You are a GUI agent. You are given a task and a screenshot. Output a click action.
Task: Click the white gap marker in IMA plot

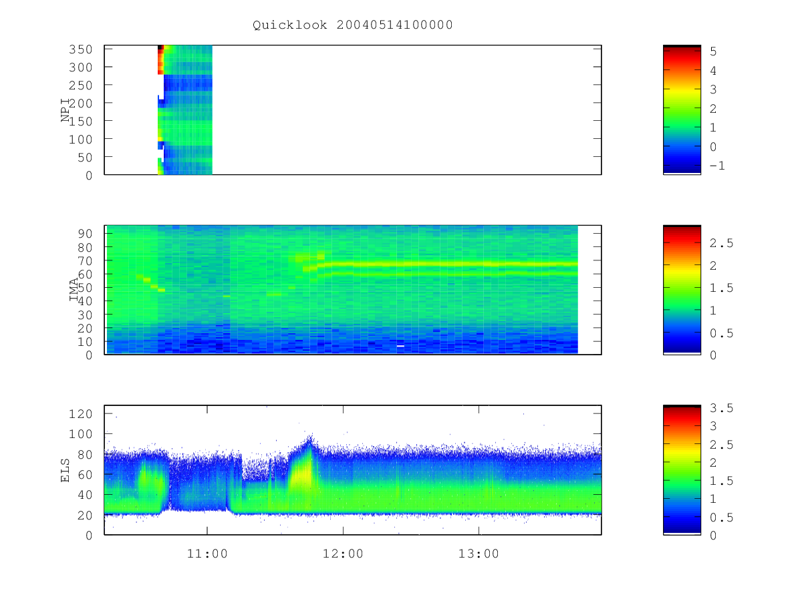(400, 346)
